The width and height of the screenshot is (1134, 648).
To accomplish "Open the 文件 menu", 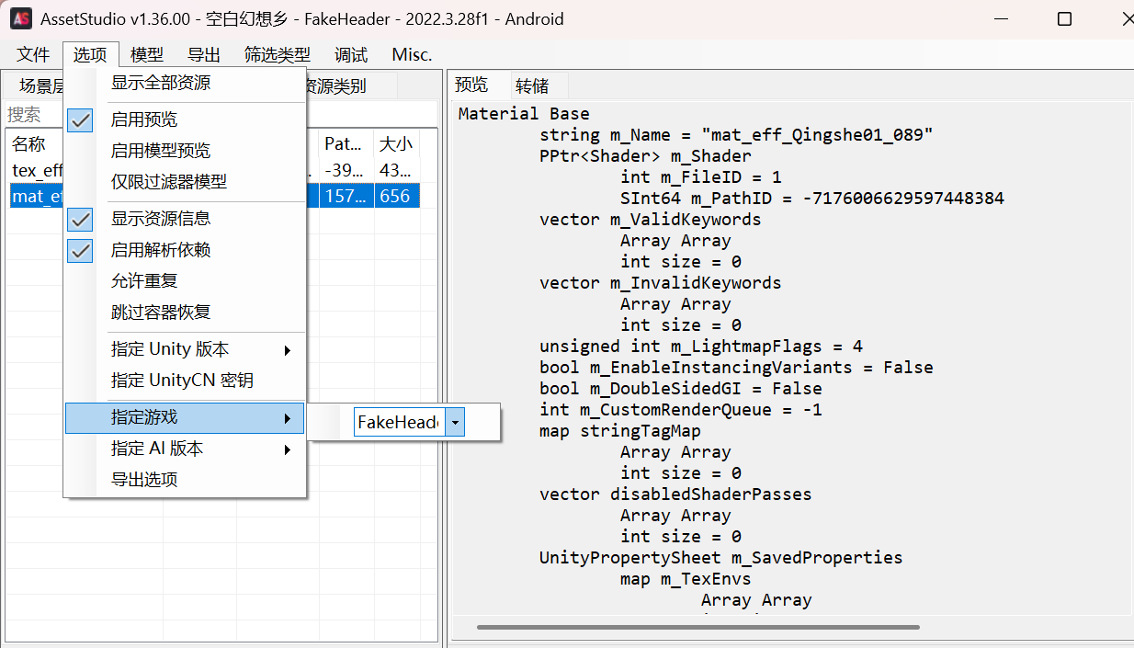I will pyautogui.click(x=33, y=55).
